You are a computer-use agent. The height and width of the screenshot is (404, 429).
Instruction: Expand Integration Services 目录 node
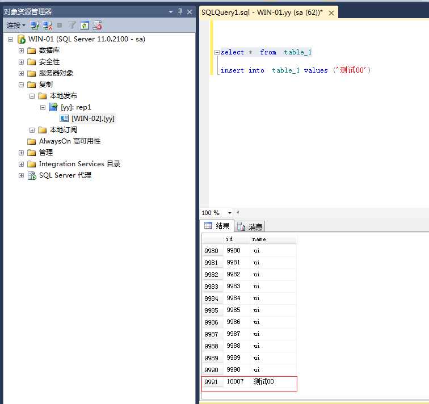click(21, 164)
